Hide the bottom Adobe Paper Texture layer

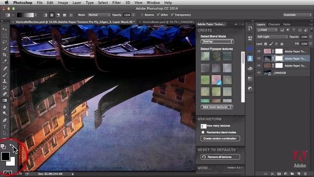259,65
